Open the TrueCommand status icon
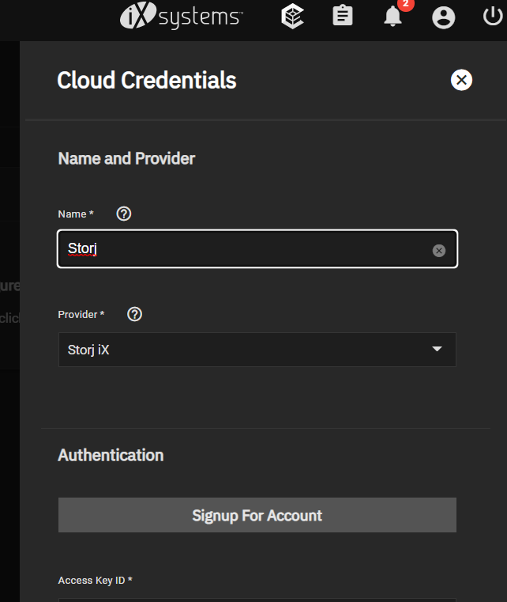The height and width of the screenshot is (602, 507). [292, 16]
